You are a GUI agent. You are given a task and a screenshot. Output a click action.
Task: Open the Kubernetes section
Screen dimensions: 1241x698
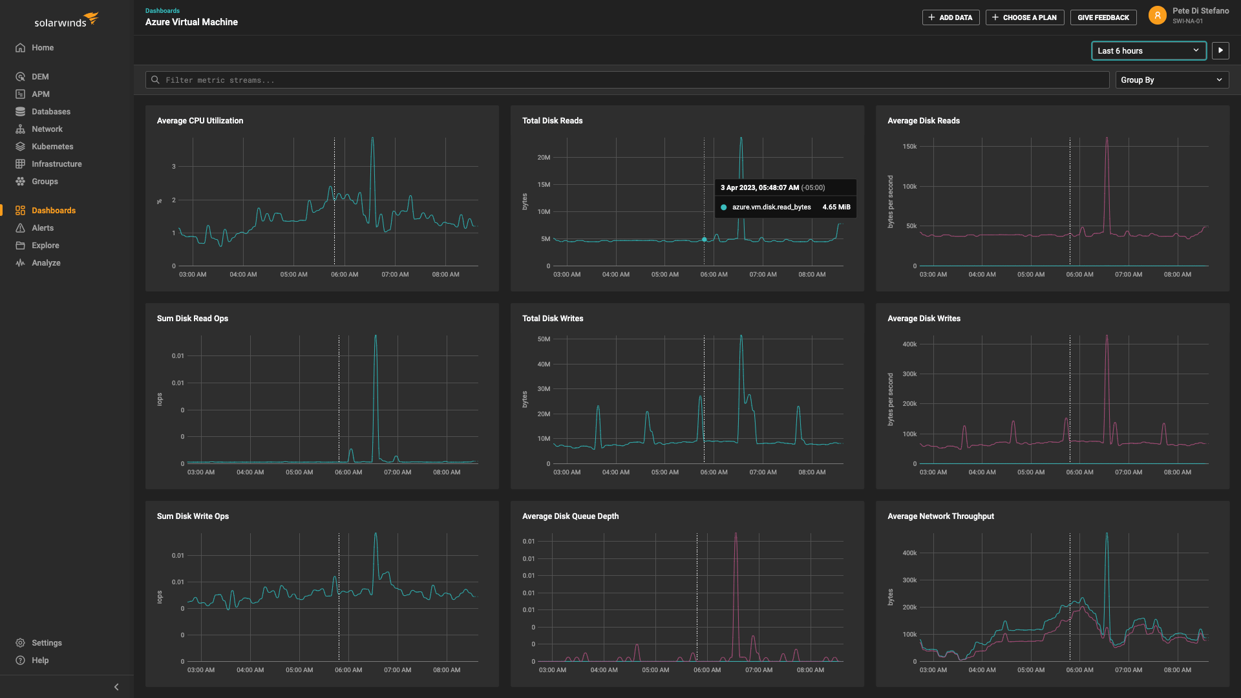(21, 146)
